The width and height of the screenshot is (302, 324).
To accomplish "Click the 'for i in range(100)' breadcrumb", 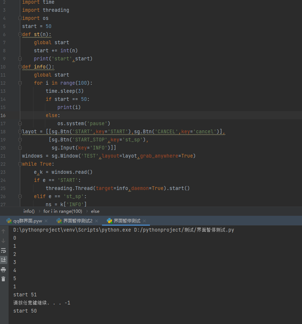I will click(63, 211).
